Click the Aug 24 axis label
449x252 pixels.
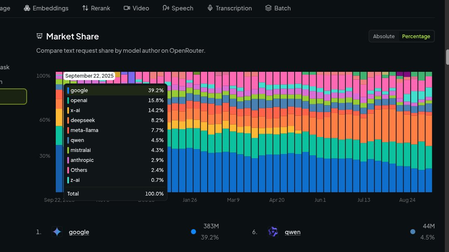407,200
